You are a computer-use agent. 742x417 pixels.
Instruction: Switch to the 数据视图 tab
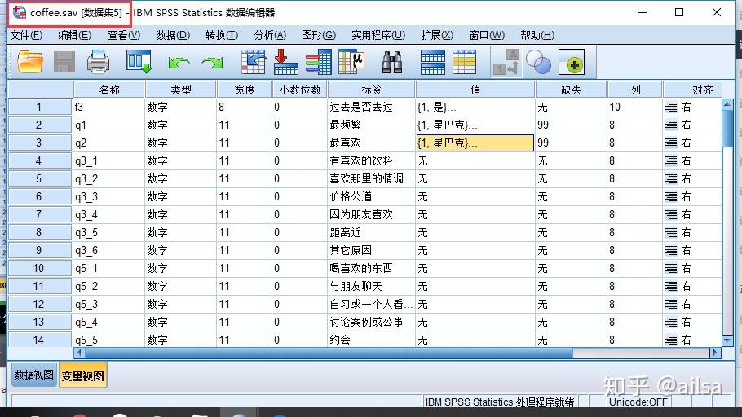click(x=33, y=375)
